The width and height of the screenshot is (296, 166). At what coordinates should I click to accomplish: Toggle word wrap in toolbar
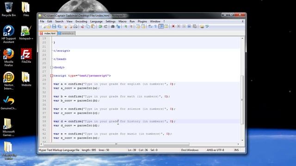tap(150, 27)
